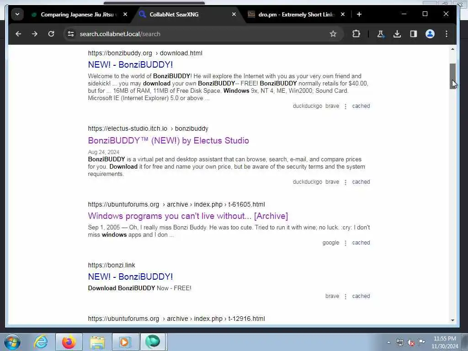This screenshot has height=351, width=468.
Task: Open BonziBUDDY (NEW!) by Electus Studio result
Action: (x=168, y=141)
